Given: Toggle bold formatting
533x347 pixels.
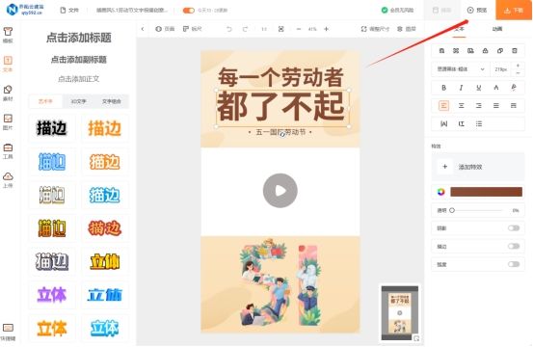Looking at the screenshot, I should [443, 88].
